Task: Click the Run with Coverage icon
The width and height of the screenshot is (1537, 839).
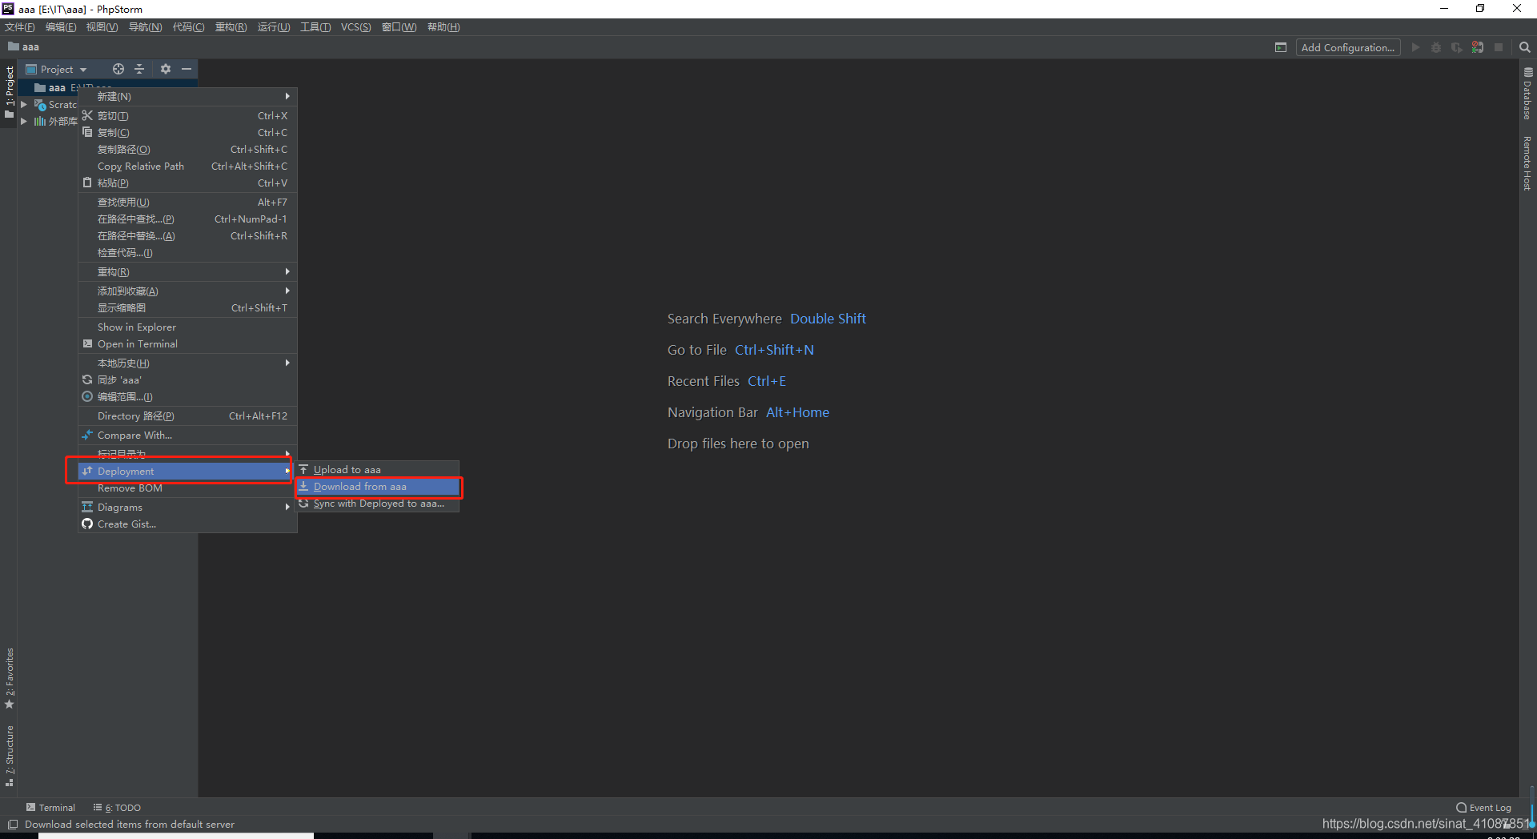Action: point(1457,48)
